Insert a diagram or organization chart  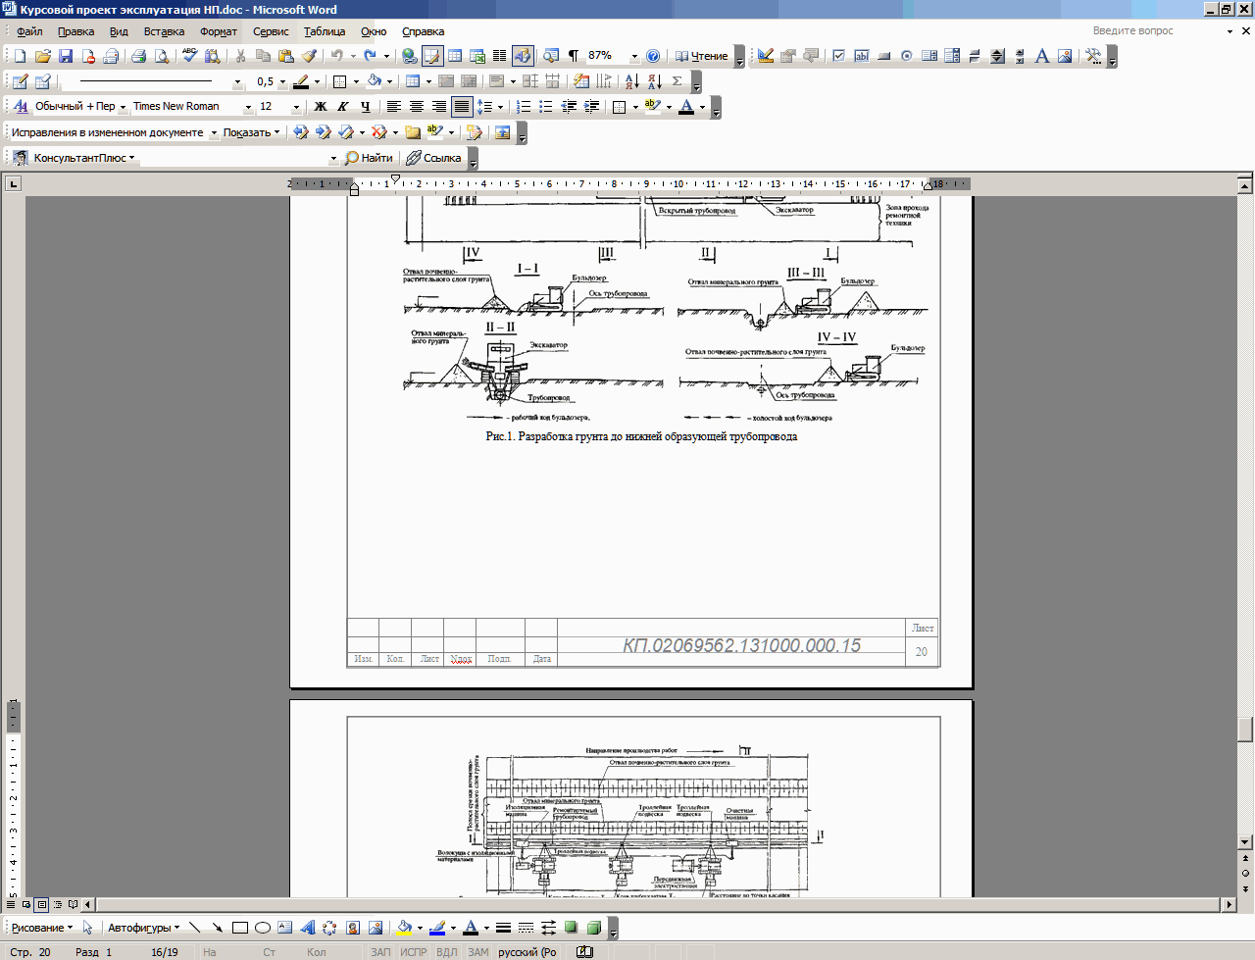click(329, 927)
